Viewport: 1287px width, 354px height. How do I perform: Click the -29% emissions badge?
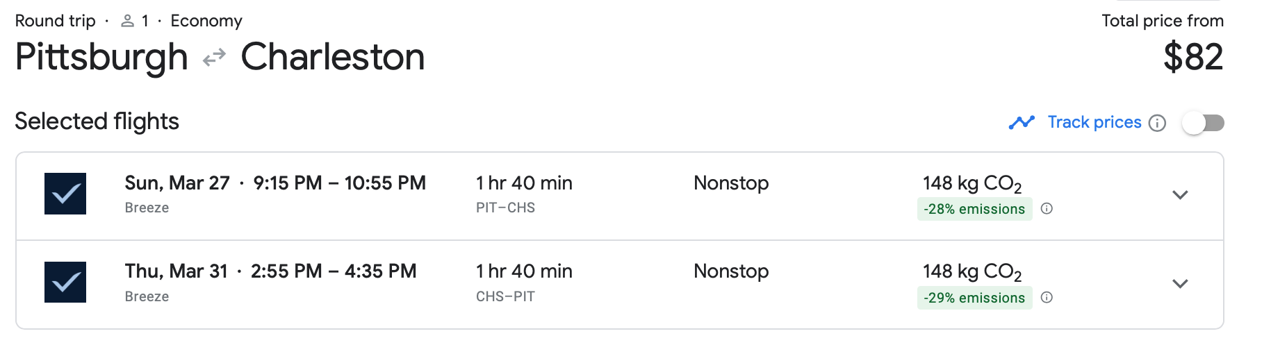[x=974, y=298]
